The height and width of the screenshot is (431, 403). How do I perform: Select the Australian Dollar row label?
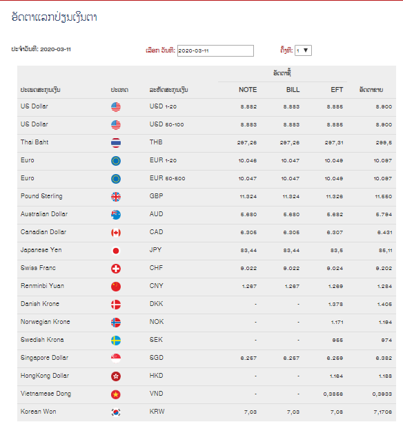[44, 214]
